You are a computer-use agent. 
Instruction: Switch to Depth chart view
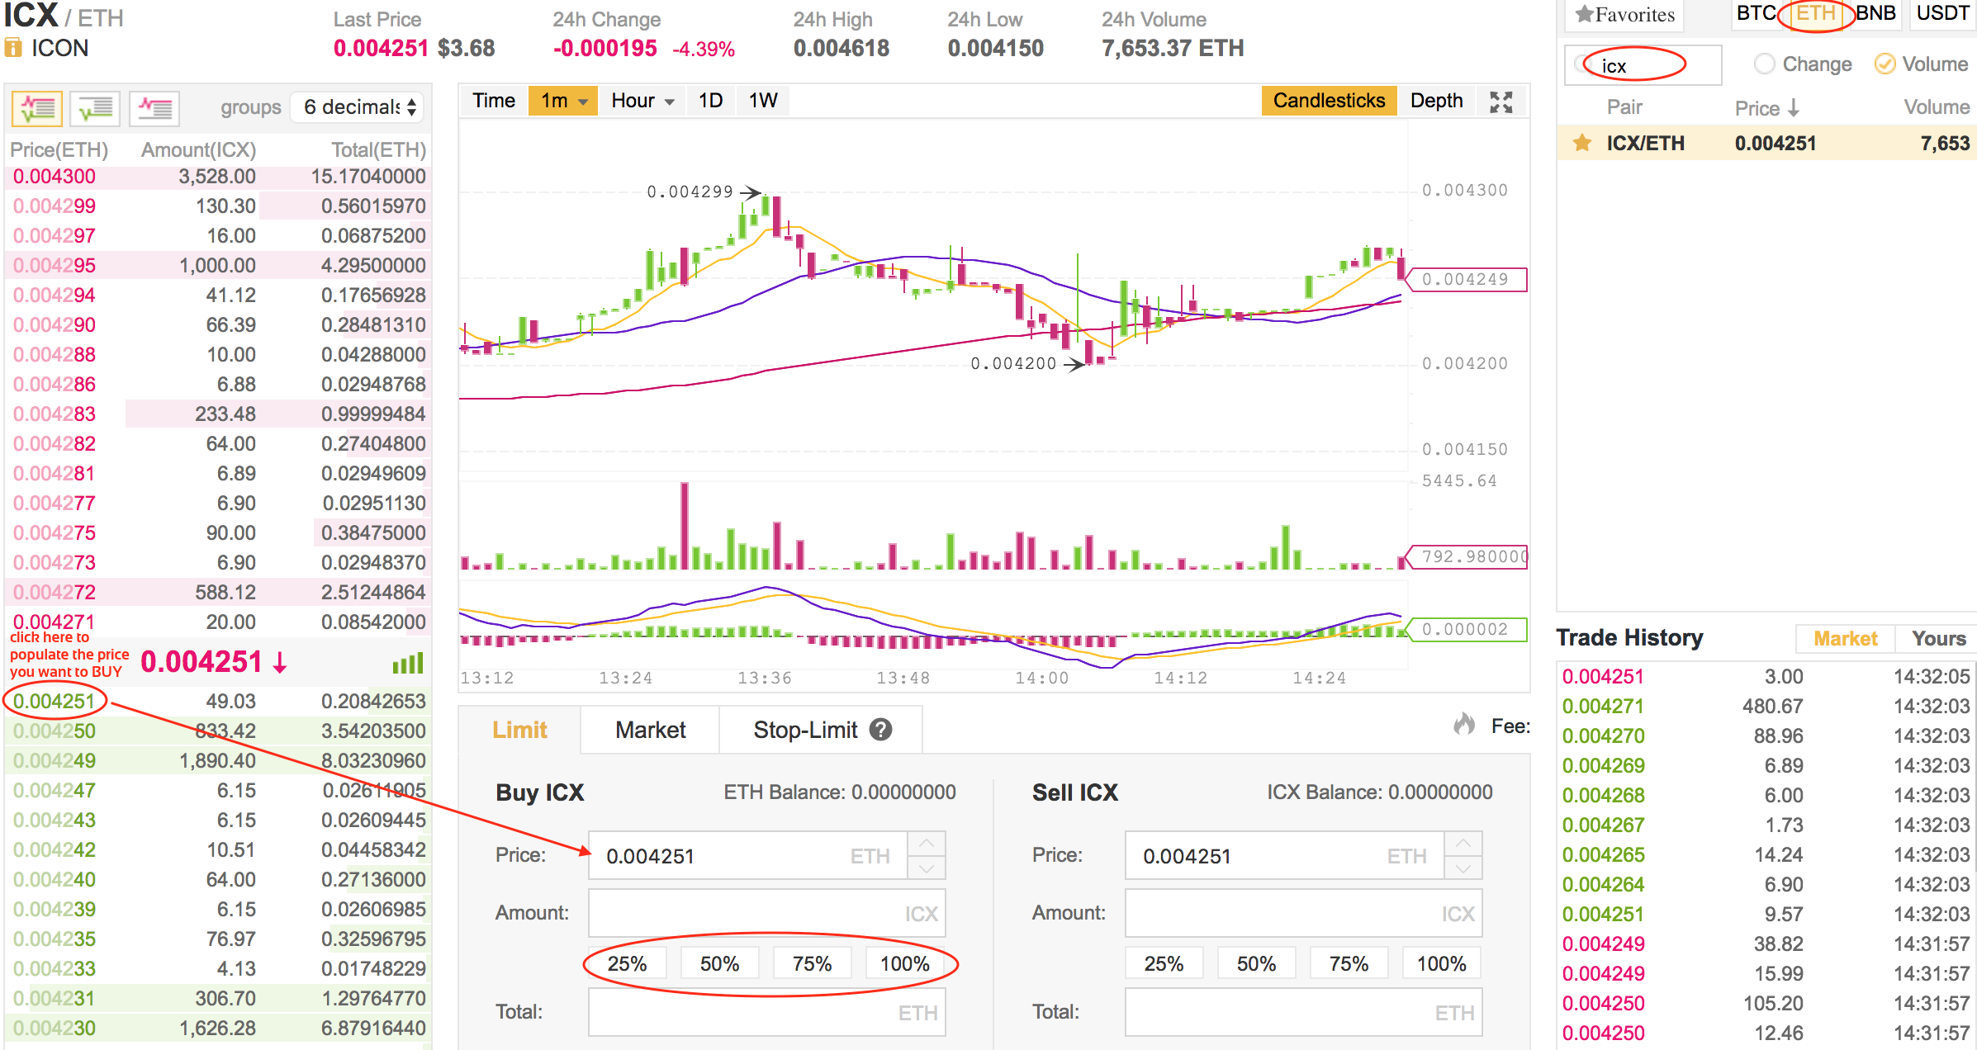(x=1435, y=101)
